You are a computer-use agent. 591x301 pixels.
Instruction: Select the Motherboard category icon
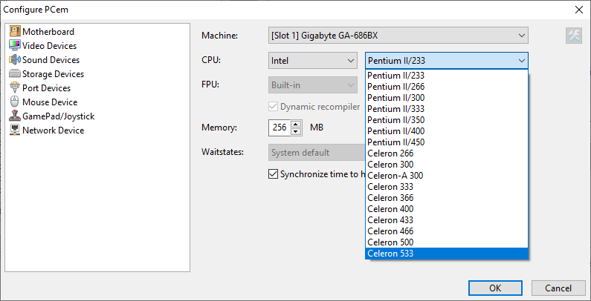[x=15, y=32]
